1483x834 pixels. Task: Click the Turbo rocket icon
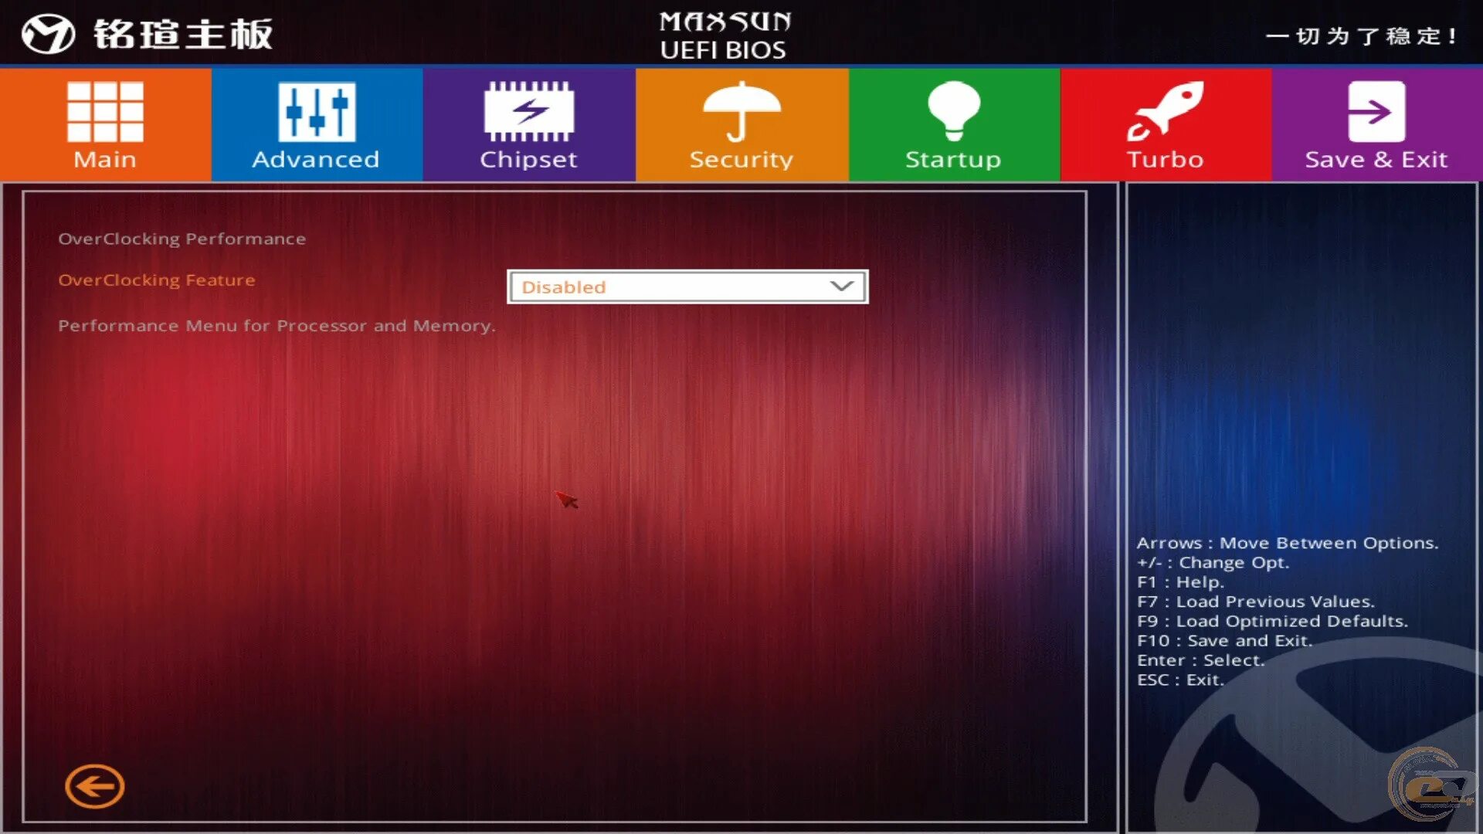pyautogui.click(x=1165, y=111)
